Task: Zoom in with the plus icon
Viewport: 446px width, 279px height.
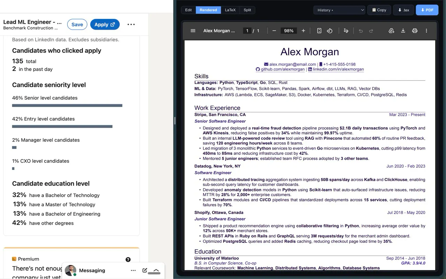Action: tap(303, 31)
